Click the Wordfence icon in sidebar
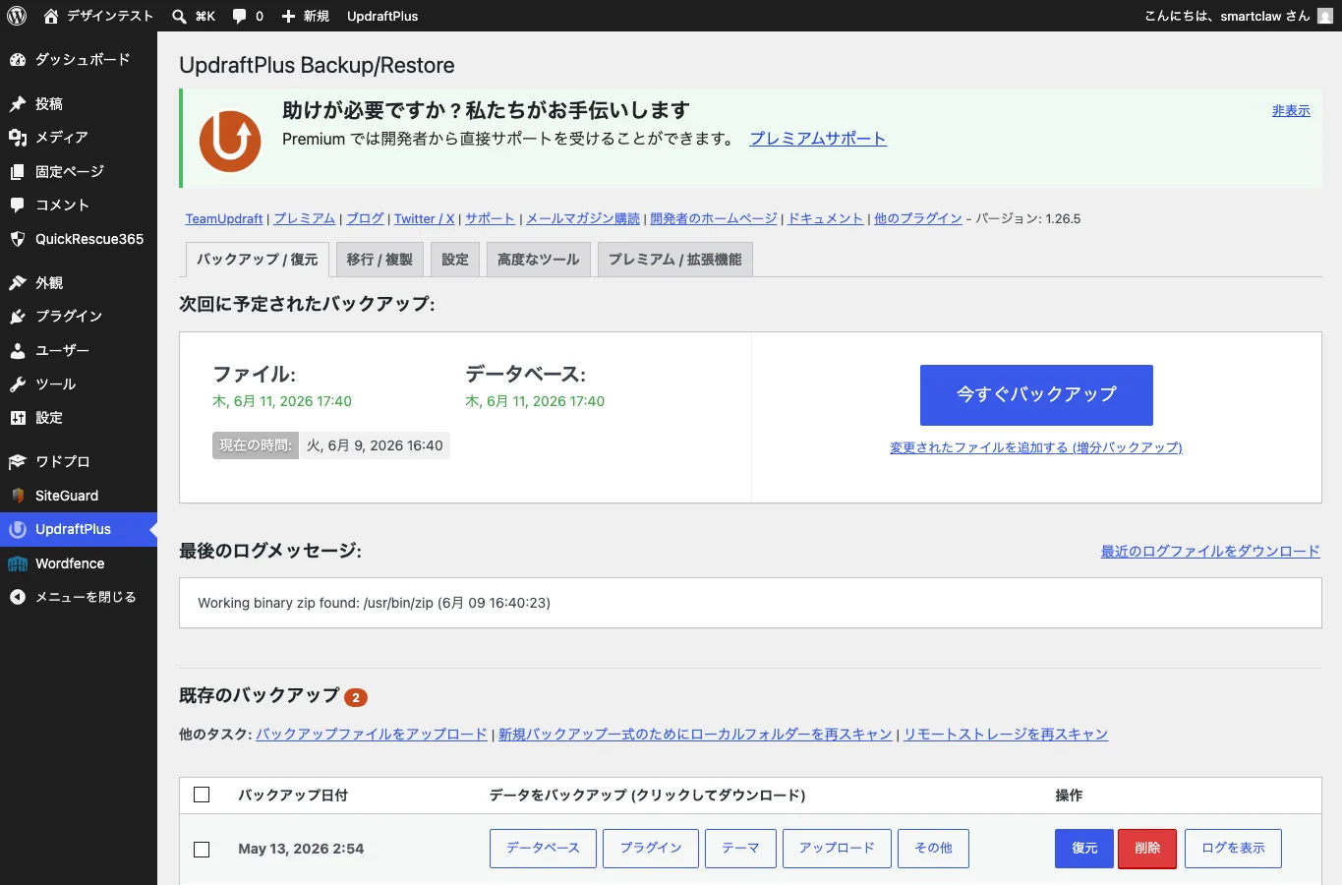1342x885 pixels. (18, 563)
